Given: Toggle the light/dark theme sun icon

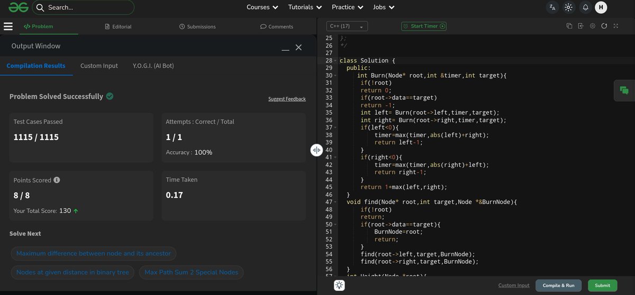Looking at the screenshot, I should coord(568,7).
